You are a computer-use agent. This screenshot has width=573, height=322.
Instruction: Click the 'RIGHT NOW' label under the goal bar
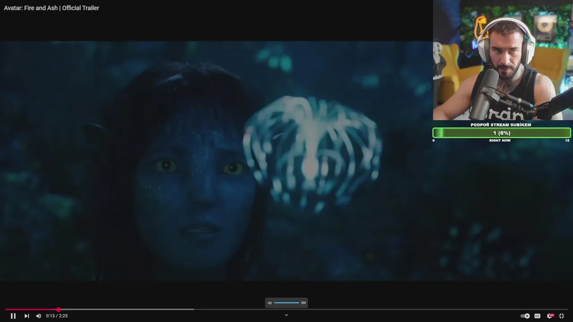point(500,140)
